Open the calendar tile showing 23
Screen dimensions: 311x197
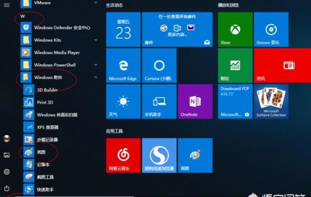123,29
